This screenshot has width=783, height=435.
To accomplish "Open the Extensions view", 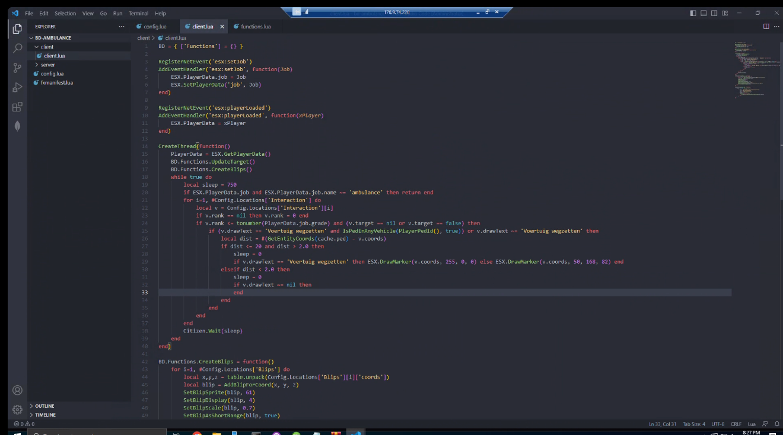I will (x=17, y=107).
